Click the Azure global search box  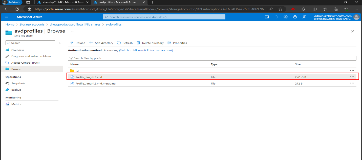[164, 17]
